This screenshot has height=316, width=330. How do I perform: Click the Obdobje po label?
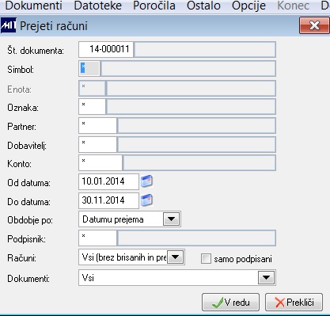(30, 220)
